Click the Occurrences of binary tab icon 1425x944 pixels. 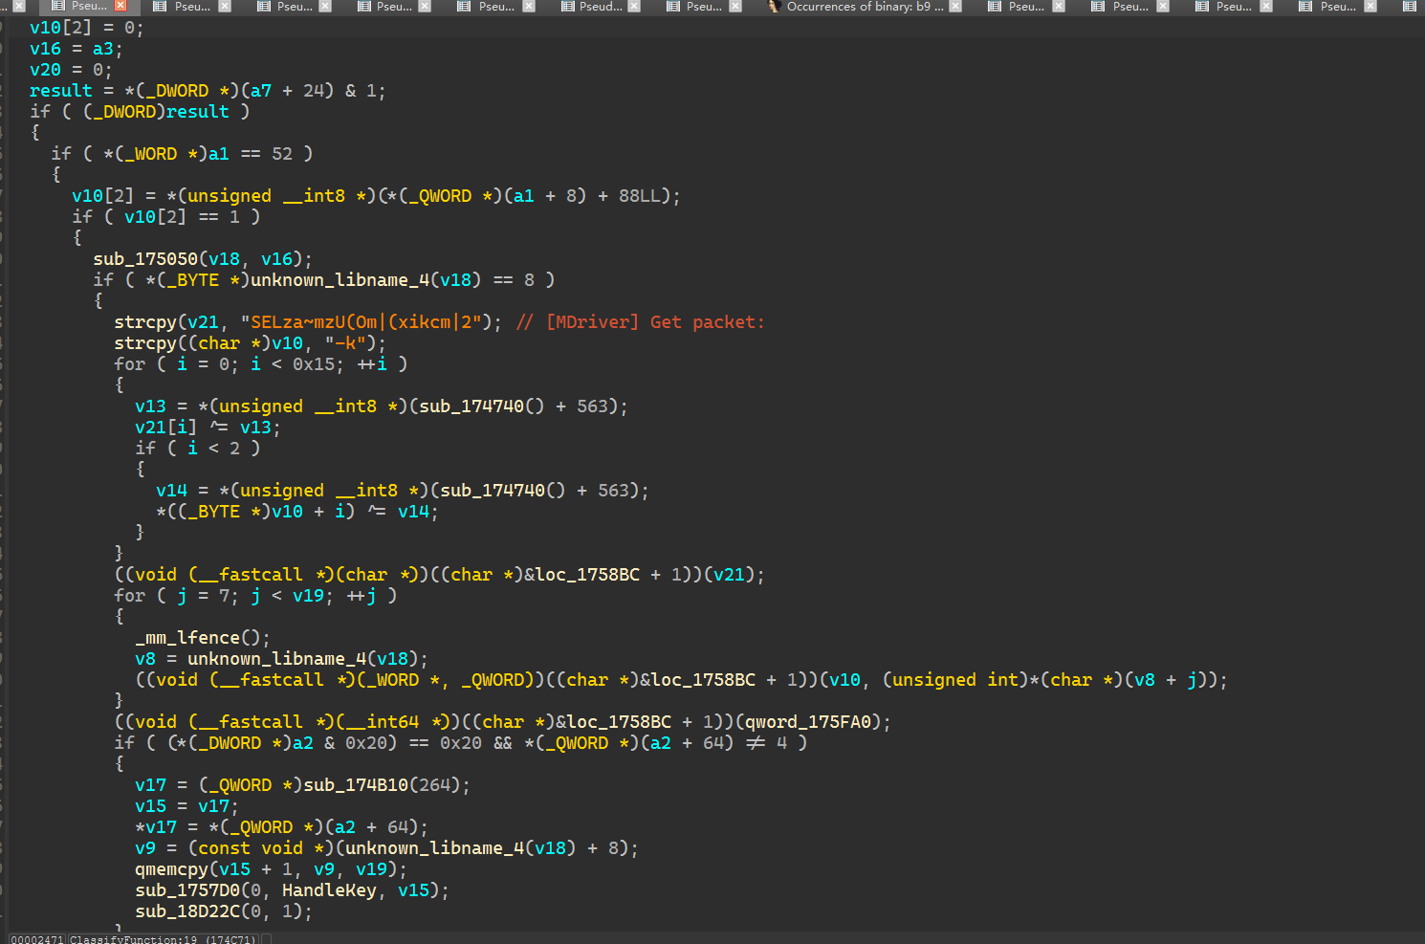(775, 6)
